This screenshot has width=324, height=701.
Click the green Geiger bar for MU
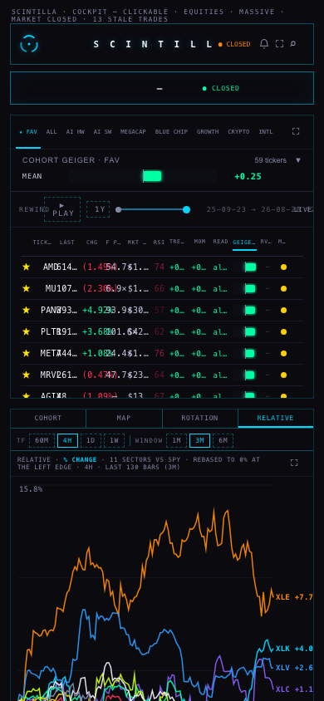point(250,289)
